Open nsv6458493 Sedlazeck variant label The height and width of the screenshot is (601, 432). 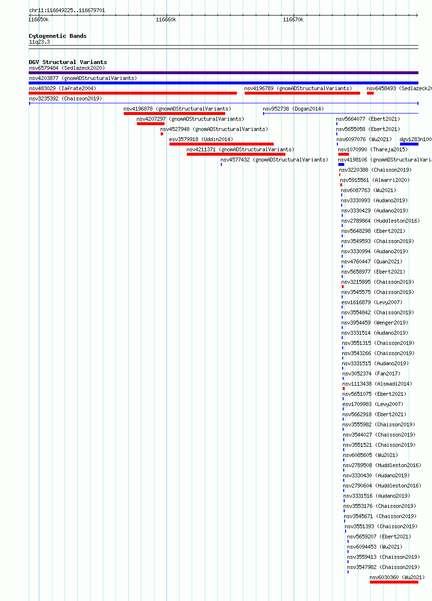[x=399, y=88]
